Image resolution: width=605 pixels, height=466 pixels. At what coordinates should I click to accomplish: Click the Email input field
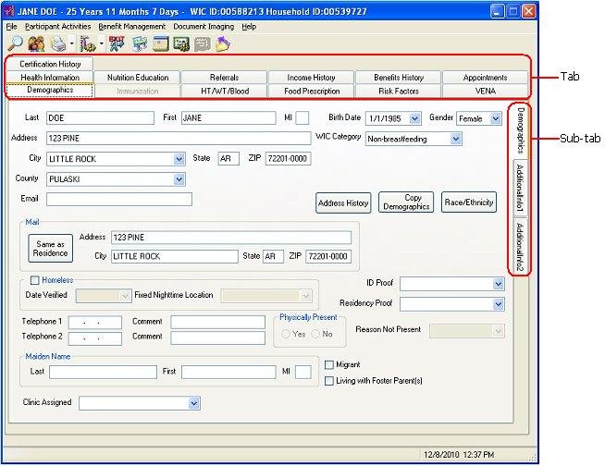[119, 200]
